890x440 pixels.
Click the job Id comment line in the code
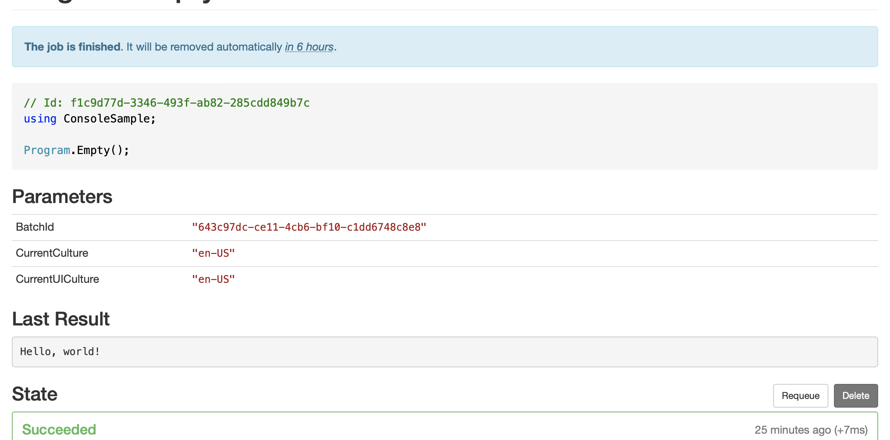tap(167, 103)
